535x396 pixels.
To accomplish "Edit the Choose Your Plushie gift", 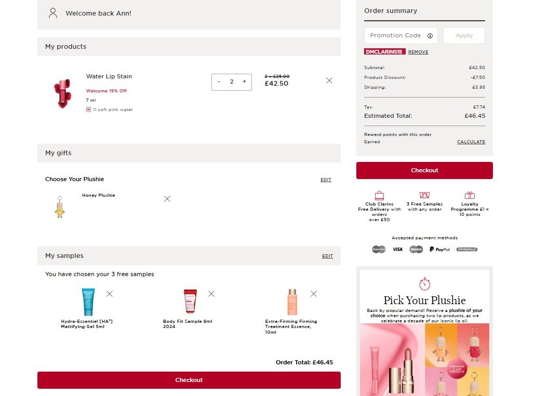I will click(x=326, y=180).
